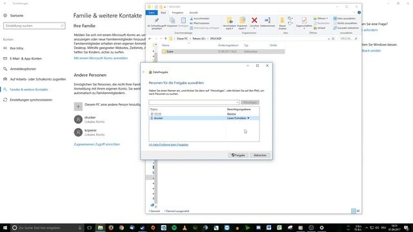Click back arrow in Dateifreigabe dialog
The height and width of the screenshot is (232, 413).
[x=144, y=72]
